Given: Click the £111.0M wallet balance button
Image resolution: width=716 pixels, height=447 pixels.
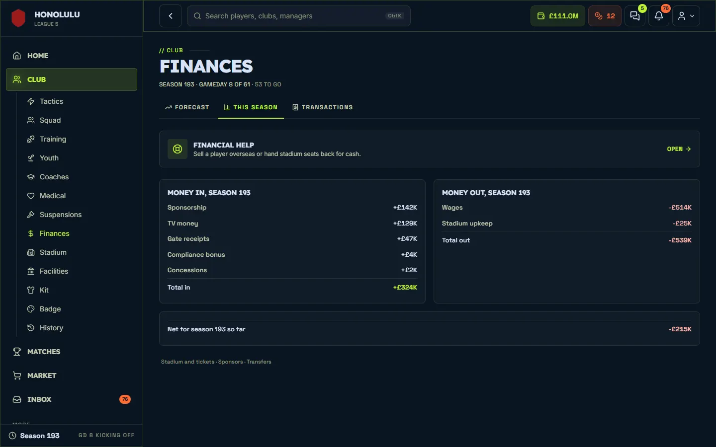Looking at the screenshot, I should point(558,16).
